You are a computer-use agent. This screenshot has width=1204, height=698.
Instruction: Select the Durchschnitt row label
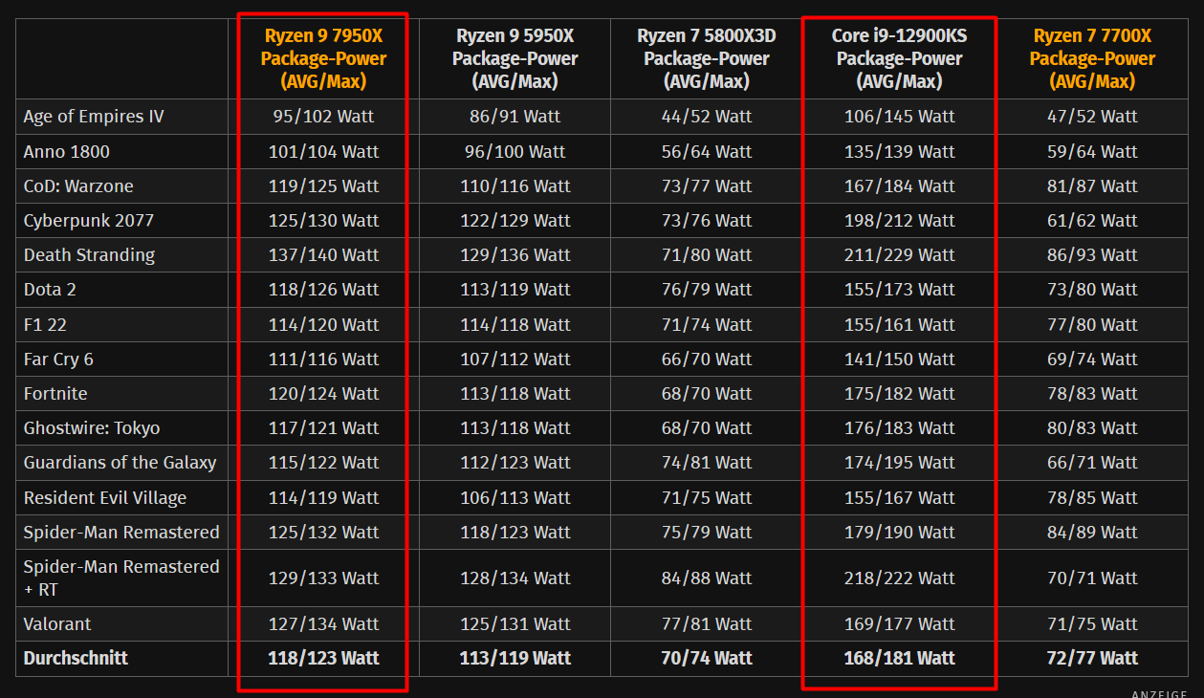[x=76, y=658]
